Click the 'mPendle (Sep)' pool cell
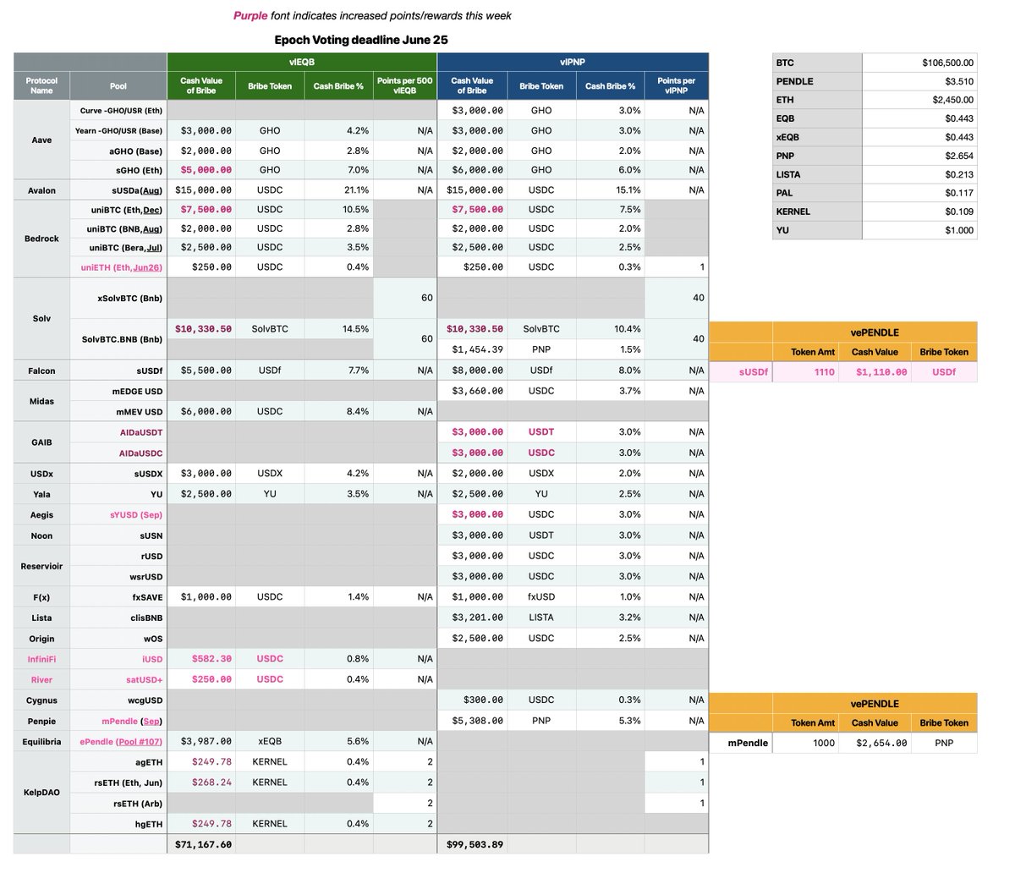Screen dimensions: 1015x873 [x=118, y=721]
